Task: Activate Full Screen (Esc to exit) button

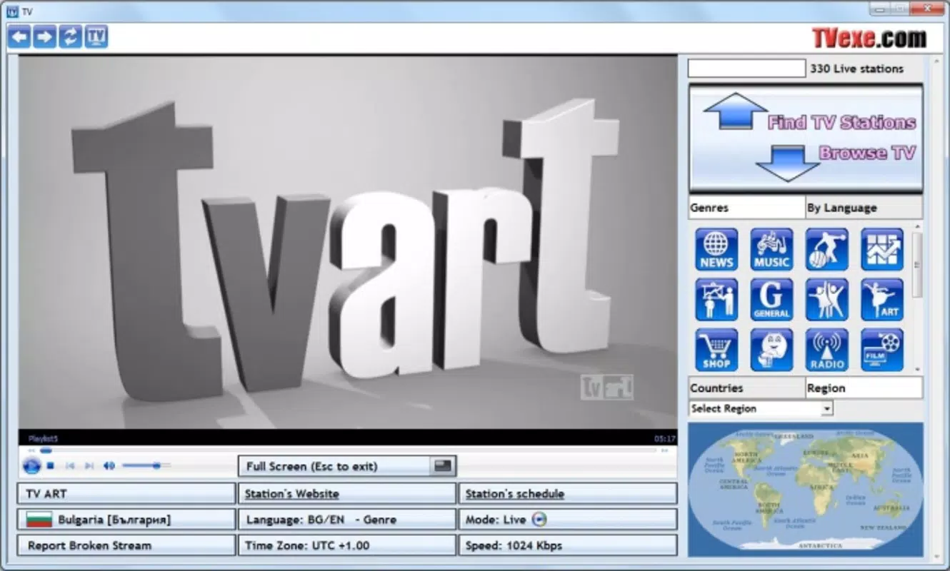Action: tap(347, 466)
